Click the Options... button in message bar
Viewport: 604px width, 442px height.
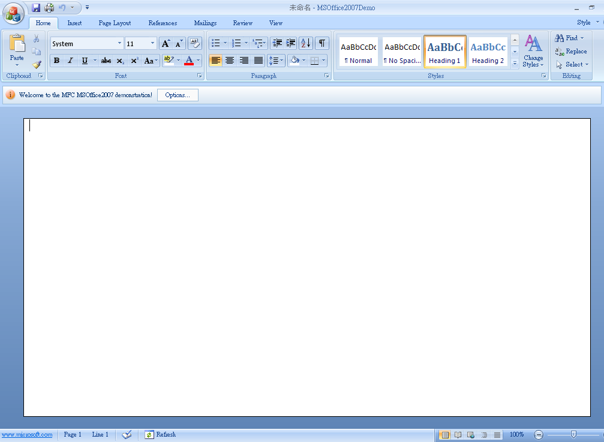(178, 95)
